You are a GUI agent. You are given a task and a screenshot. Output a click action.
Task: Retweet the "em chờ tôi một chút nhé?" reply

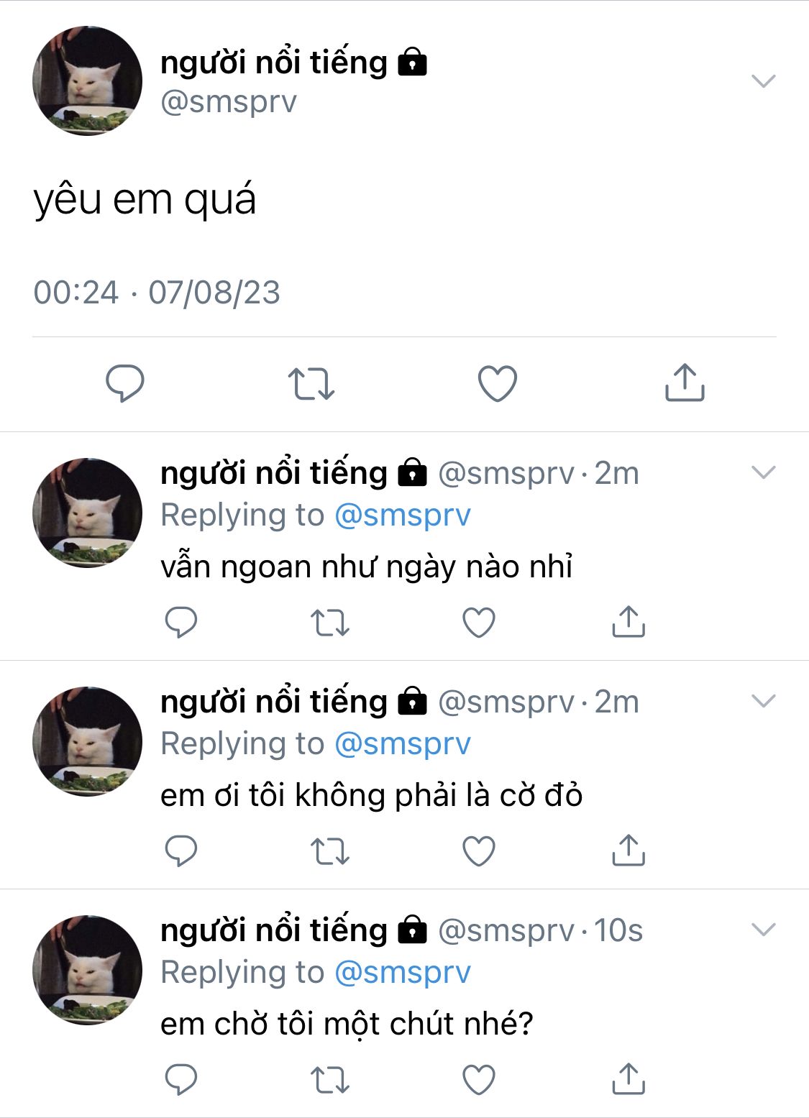pos(330,1080)
